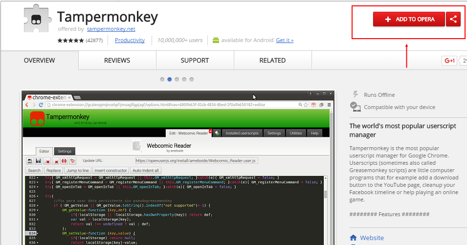This screenshot has width=467, height=245.
Task: Click the G+1 button
Action: click(x=449, y=61)
